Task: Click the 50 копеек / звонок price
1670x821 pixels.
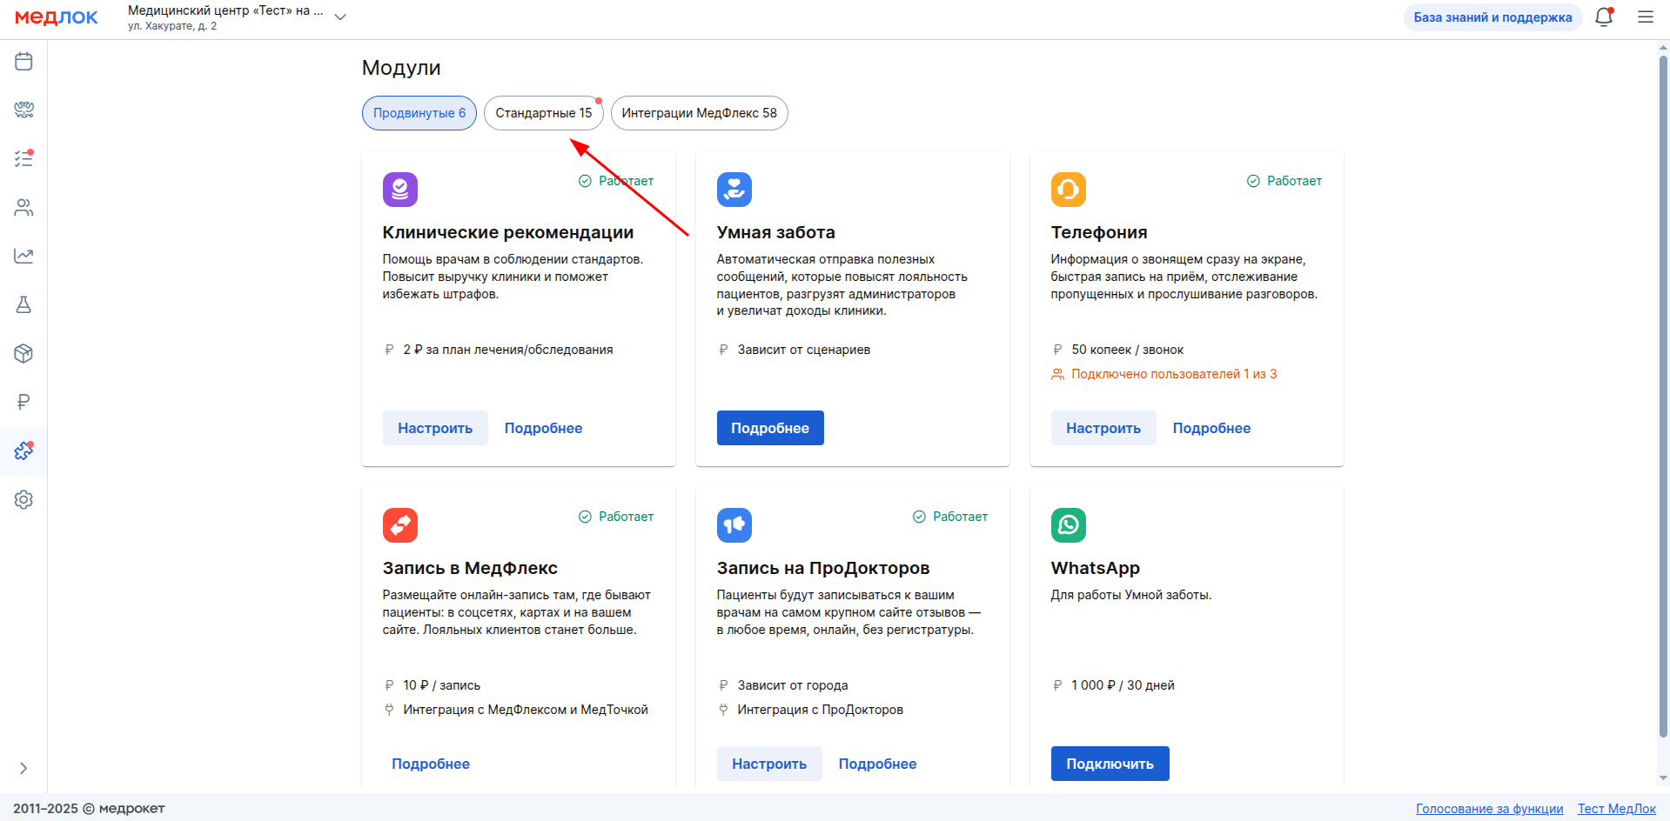Action: (1128, 350)
